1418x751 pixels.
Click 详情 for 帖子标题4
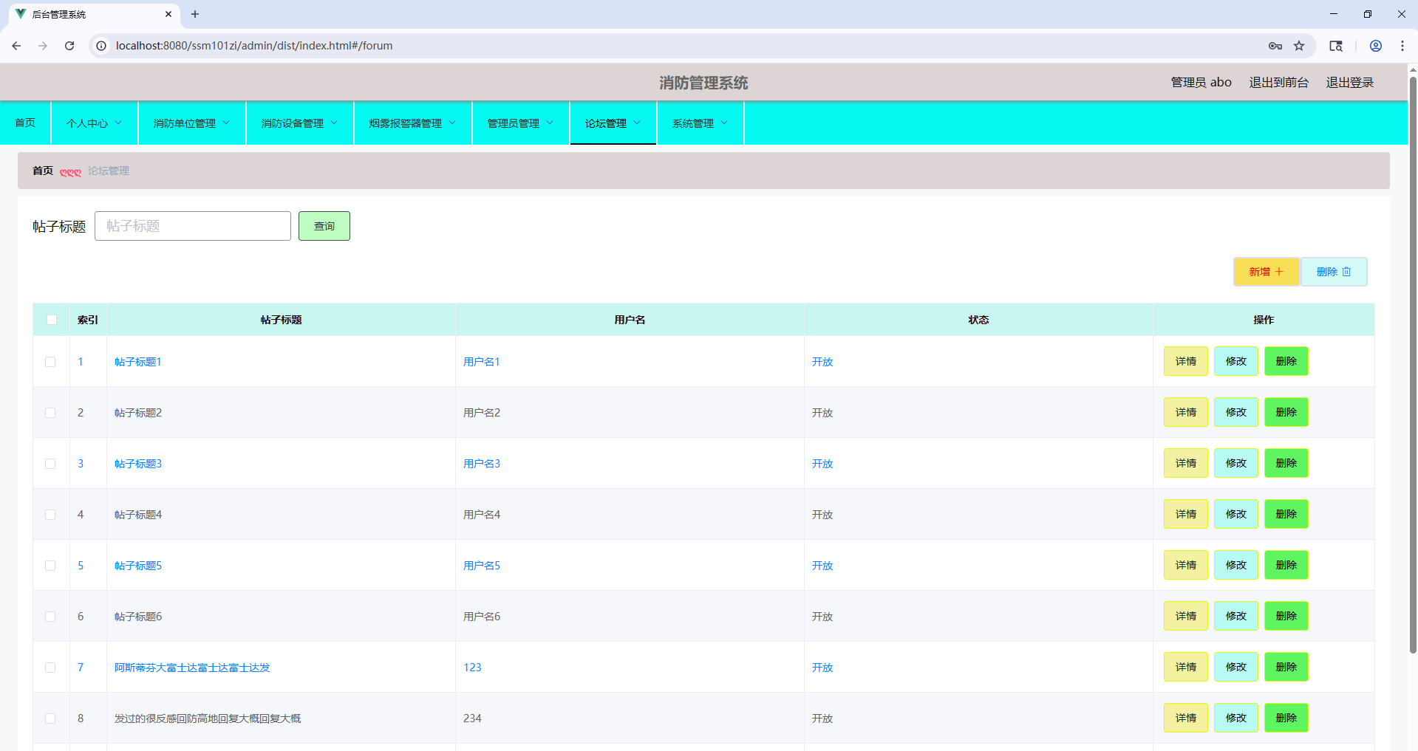(x=1186, y=514)
